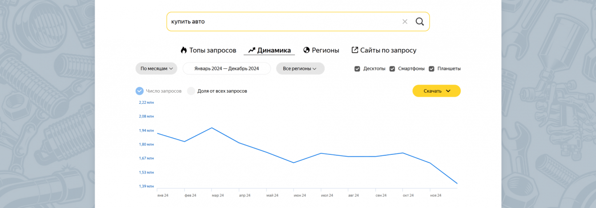Open the По месяцам period dropdown

[156, 69]
